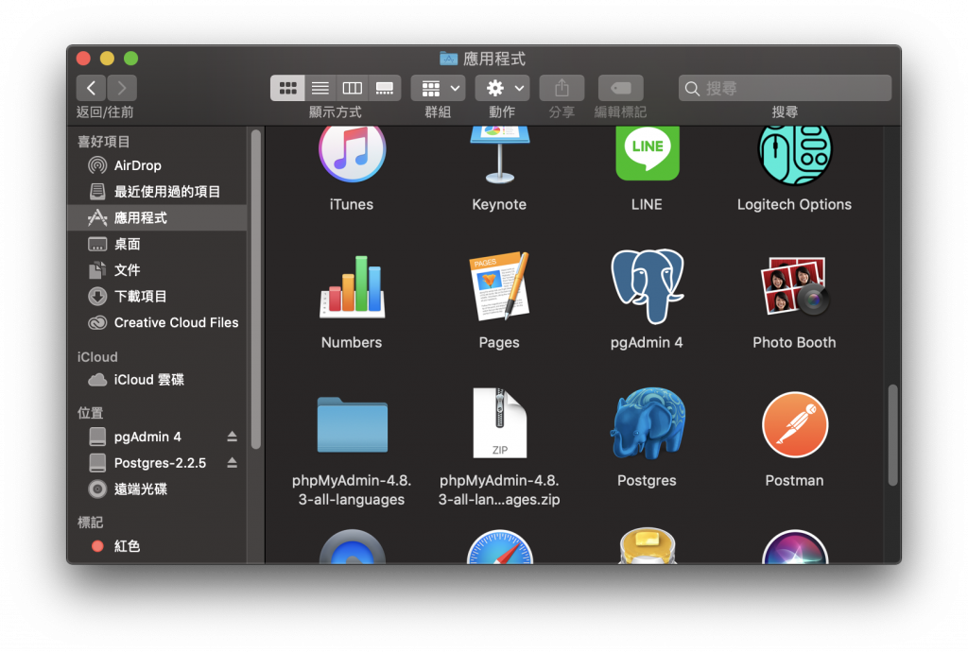The image size is (968, 652).
Task: Select the Postman app icon
Action: coord(794,424)
